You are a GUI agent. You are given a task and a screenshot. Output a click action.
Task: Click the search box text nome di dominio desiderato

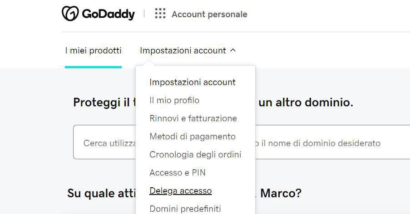320,143
